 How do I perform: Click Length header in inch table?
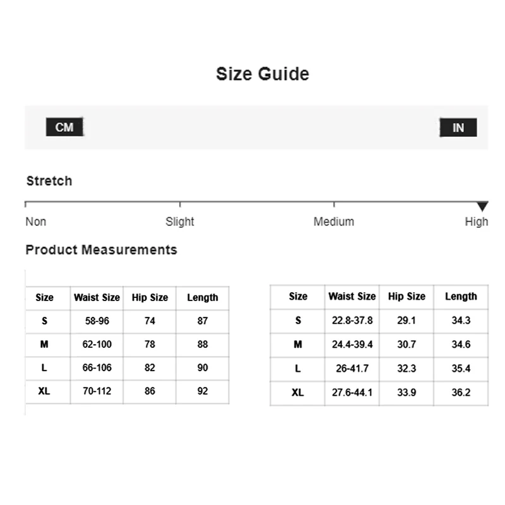[461, 296]
